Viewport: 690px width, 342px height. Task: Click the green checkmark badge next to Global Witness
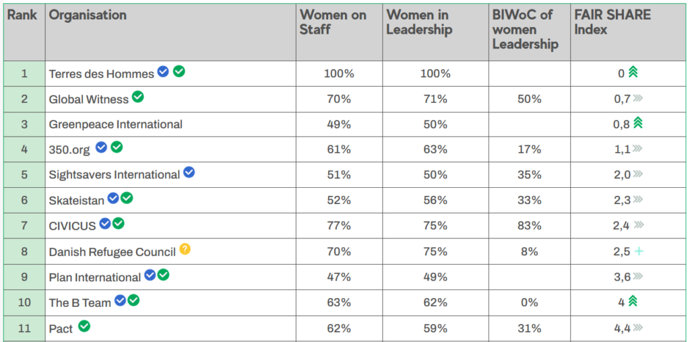point(137,97)
